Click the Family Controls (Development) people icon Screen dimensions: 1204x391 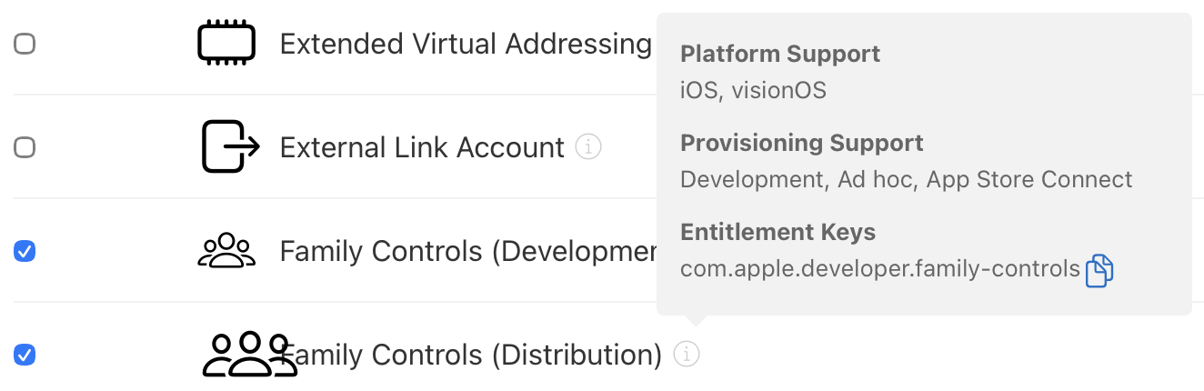coord(226,251)
